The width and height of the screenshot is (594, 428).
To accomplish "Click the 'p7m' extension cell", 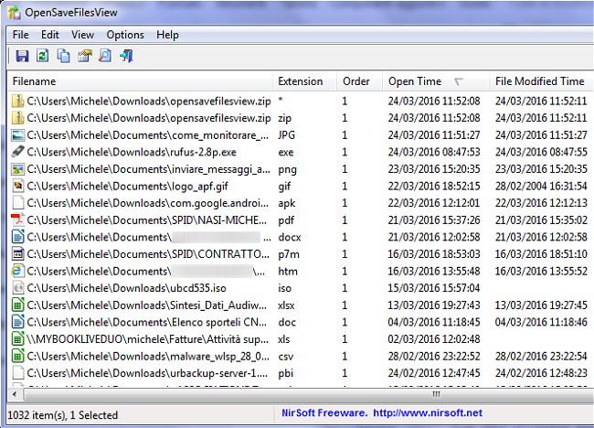I will pos(289,254).
